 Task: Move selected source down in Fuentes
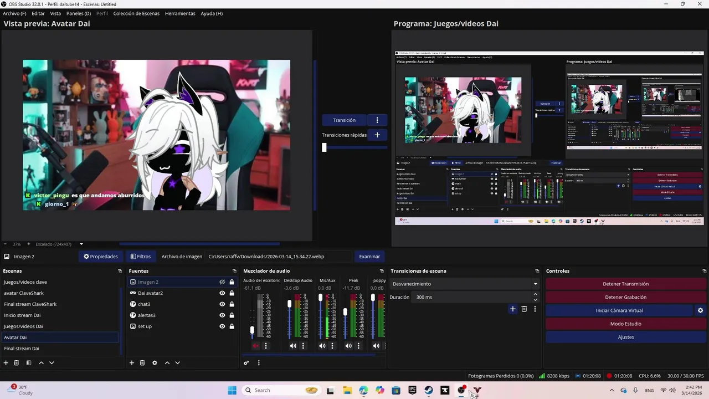177,363
